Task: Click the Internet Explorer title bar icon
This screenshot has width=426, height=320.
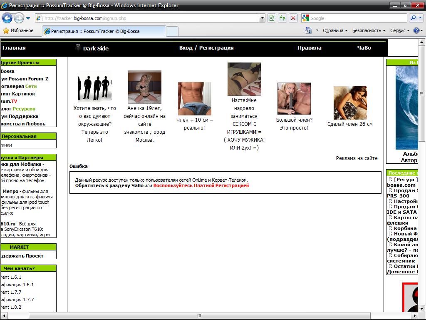Action: [4, 5]
